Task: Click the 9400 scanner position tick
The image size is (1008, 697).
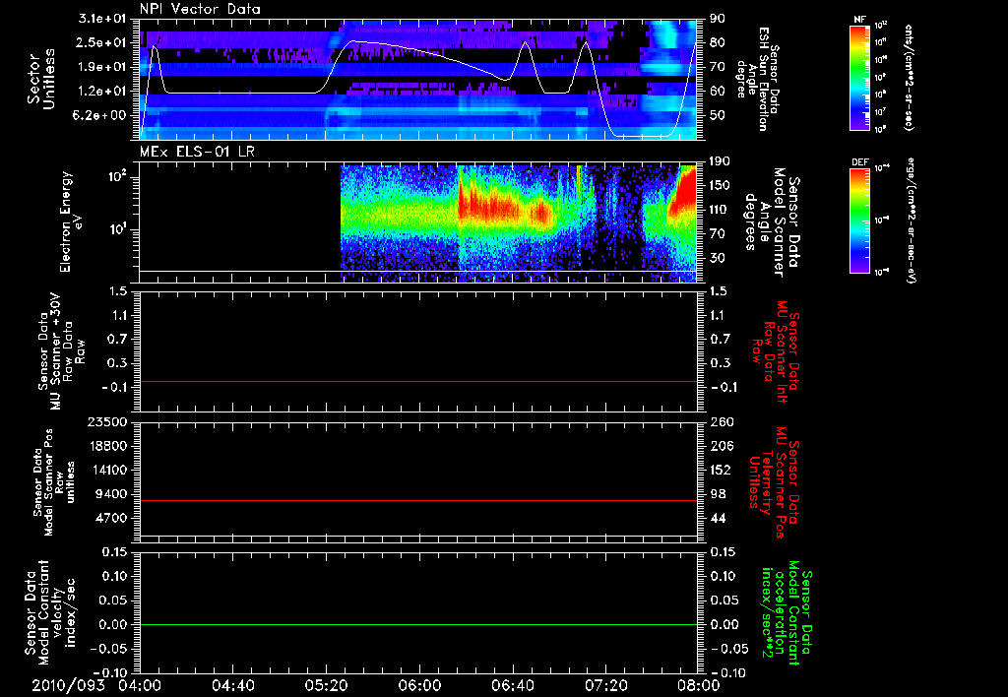Action: tap(112, 494)
